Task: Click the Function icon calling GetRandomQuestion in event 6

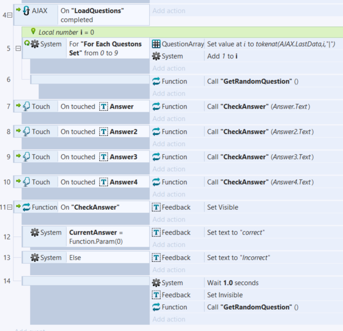Action: pos(156,81)
